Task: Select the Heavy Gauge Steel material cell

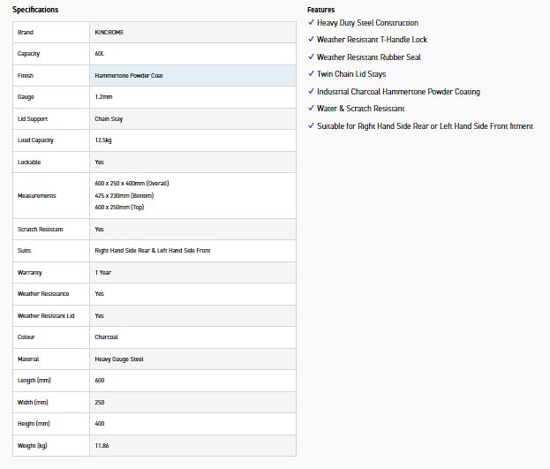Action: (118, 359)
